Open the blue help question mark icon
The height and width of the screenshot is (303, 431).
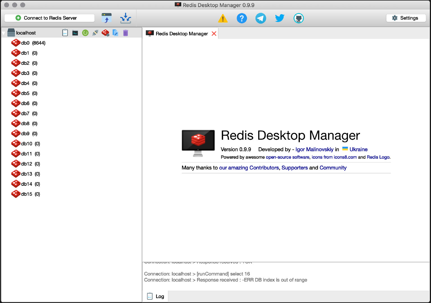[x=242, y=18]
